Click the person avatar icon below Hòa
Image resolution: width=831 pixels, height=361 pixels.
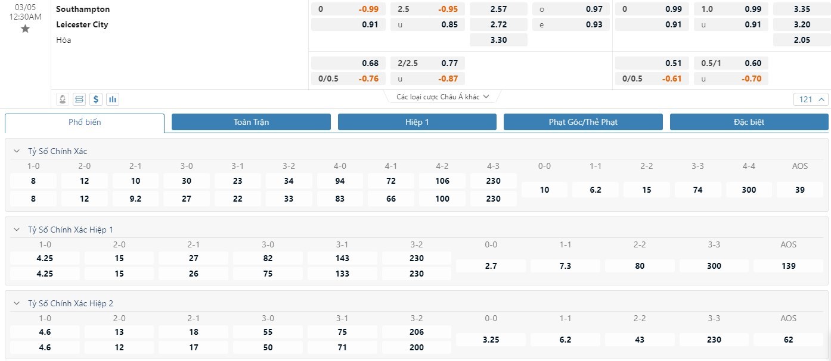tap(63, 99)
